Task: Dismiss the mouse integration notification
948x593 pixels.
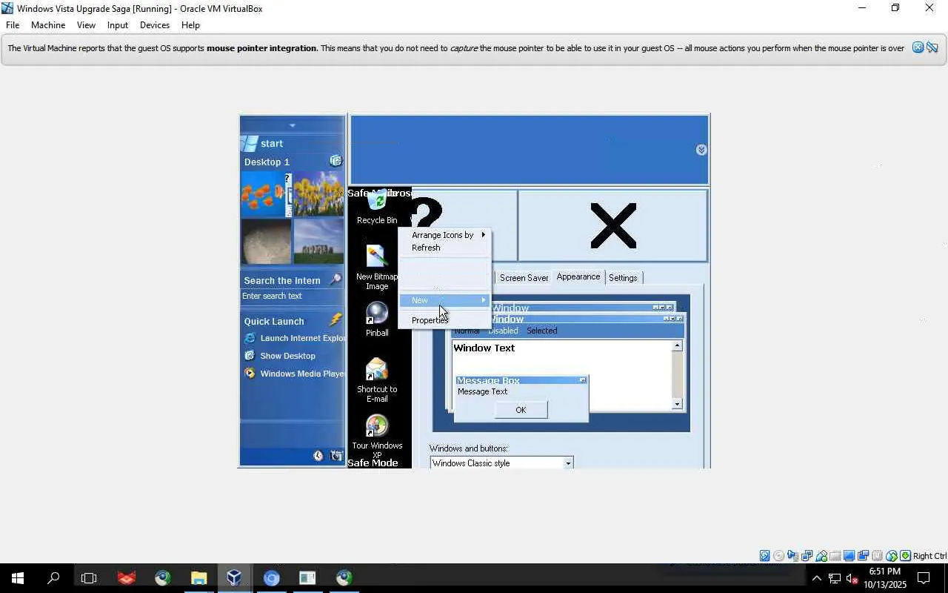Action: [x=918, y=47]
